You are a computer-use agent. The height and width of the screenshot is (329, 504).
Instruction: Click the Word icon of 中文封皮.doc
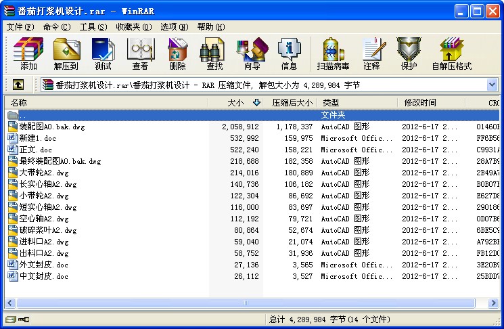coord(13,276)
